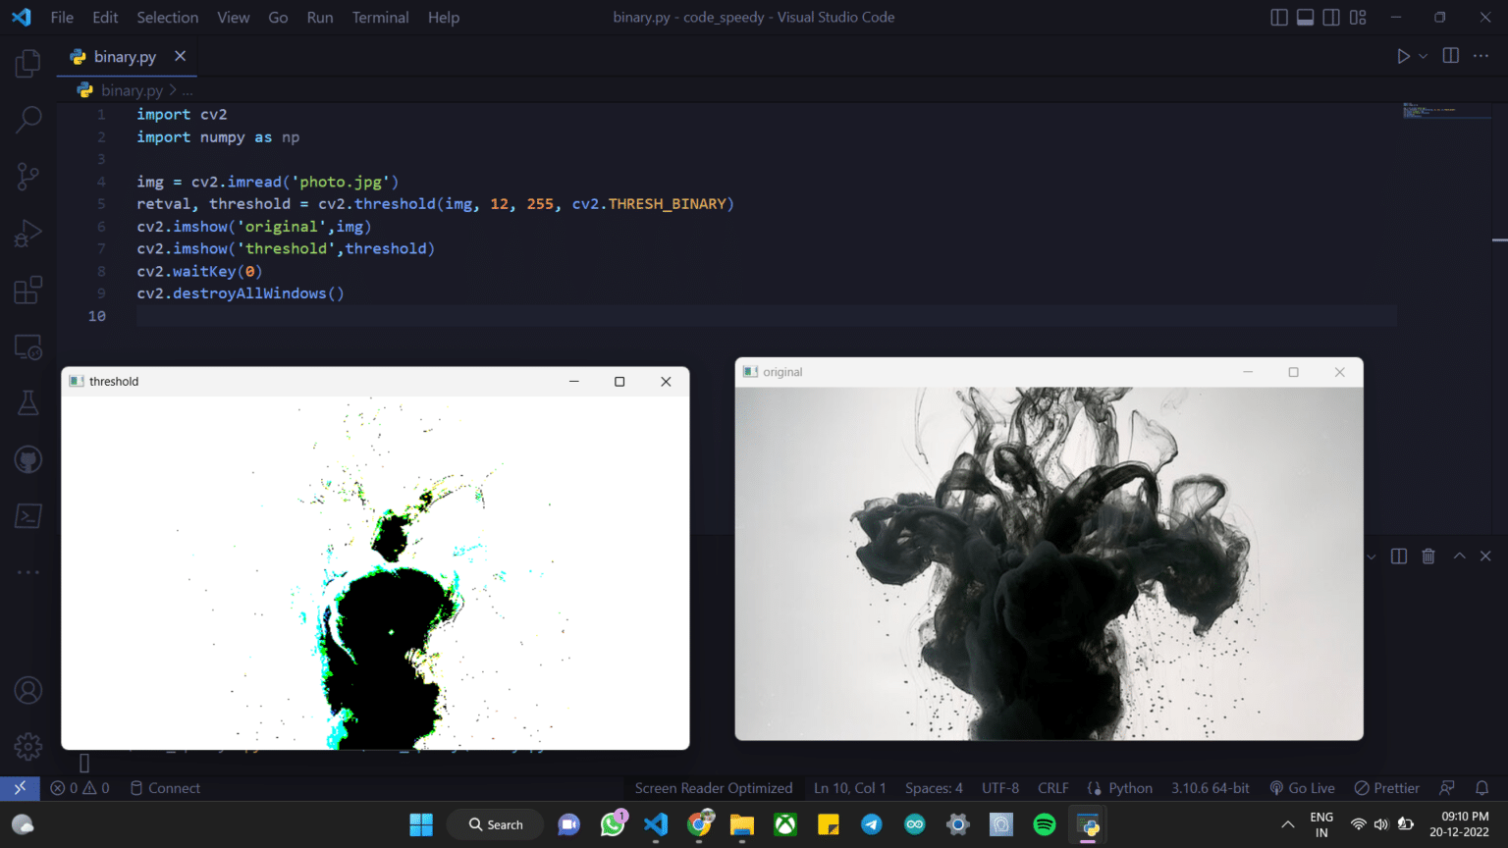
Task: Open the Testing flask icon
Action: tap(28, 402)
